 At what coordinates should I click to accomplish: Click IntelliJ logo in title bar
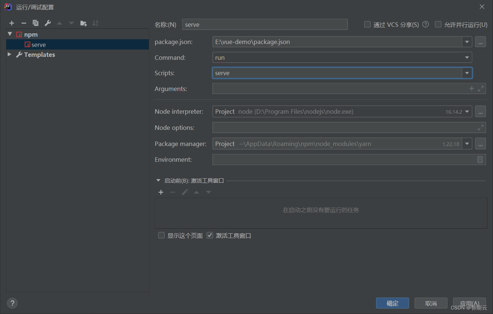[8, 7]
